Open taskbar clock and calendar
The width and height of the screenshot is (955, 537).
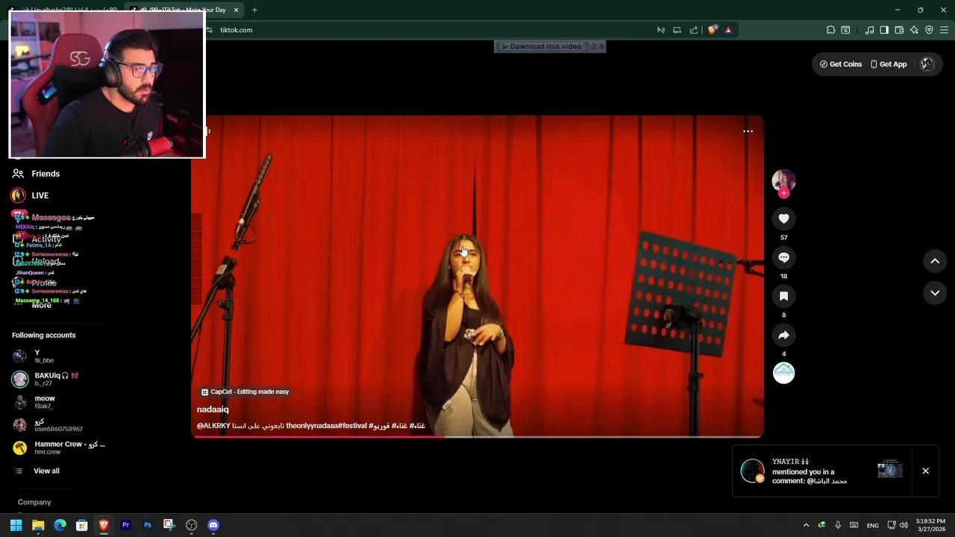pyautogui.click(x=931, y=525)
